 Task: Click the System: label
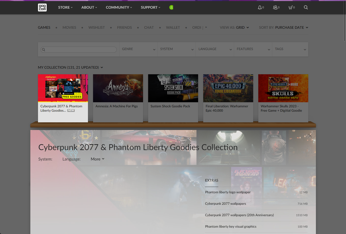tap(45, 159)
